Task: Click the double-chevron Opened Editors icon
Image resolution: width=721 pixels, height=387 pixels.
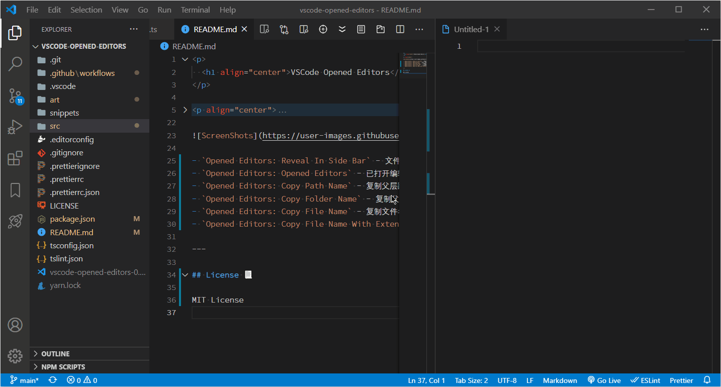Action: 342,30
